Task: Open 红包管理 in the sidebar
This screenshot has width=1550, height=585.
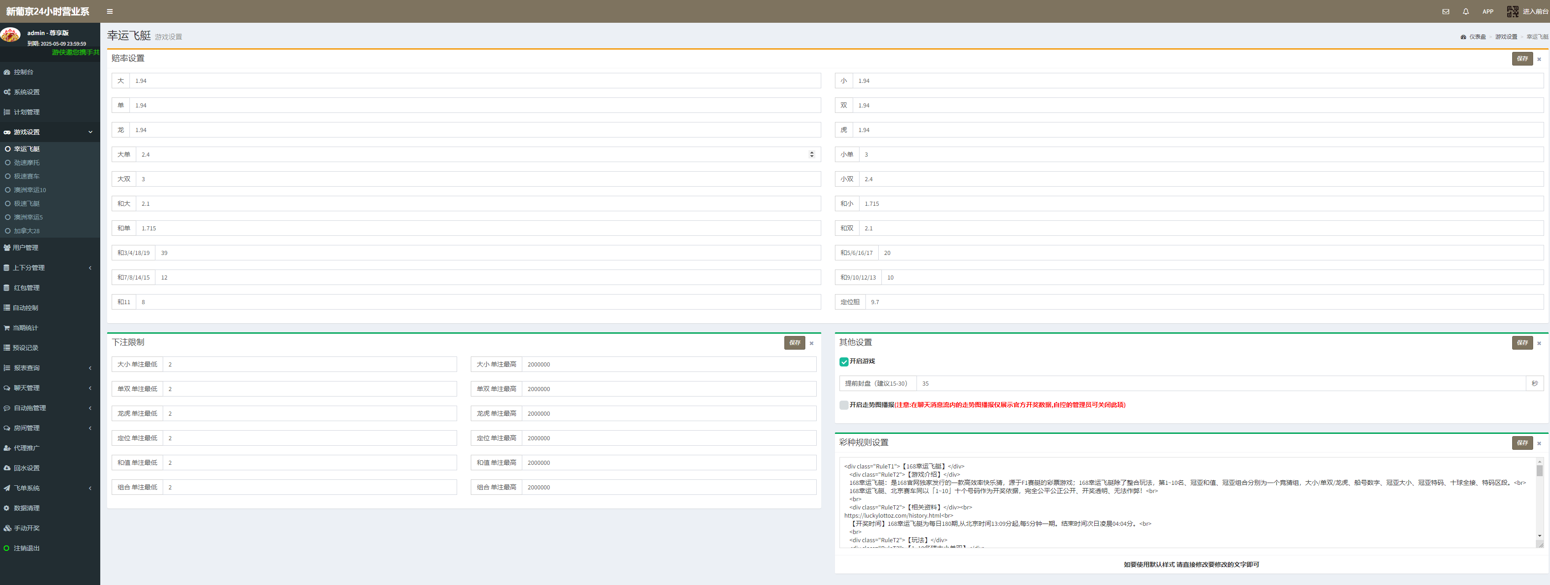Action: pyautogui.click(x=26, y=288)
